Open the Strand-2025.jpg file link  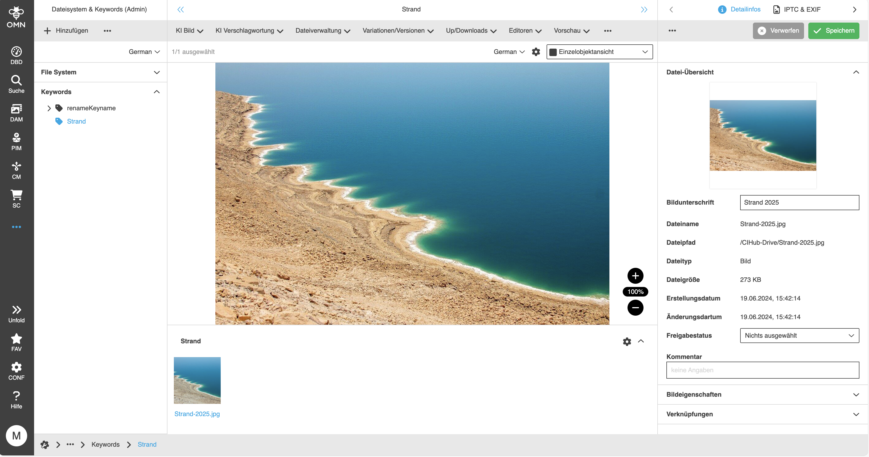[x=197, y=414]
